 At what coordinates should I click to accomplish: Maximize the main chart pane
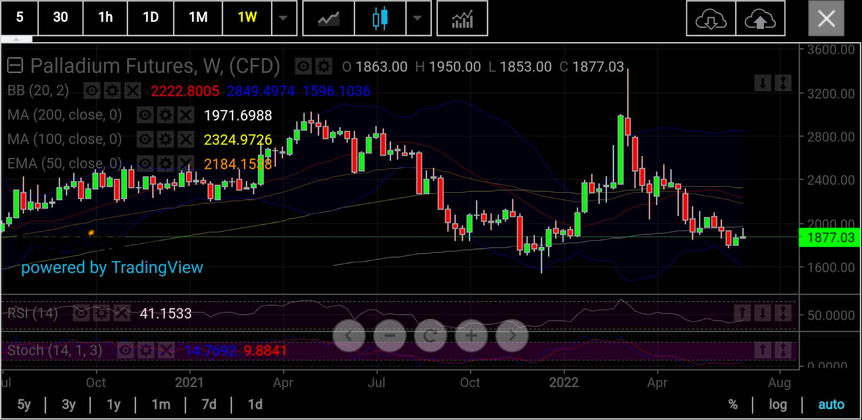[783, 83]
